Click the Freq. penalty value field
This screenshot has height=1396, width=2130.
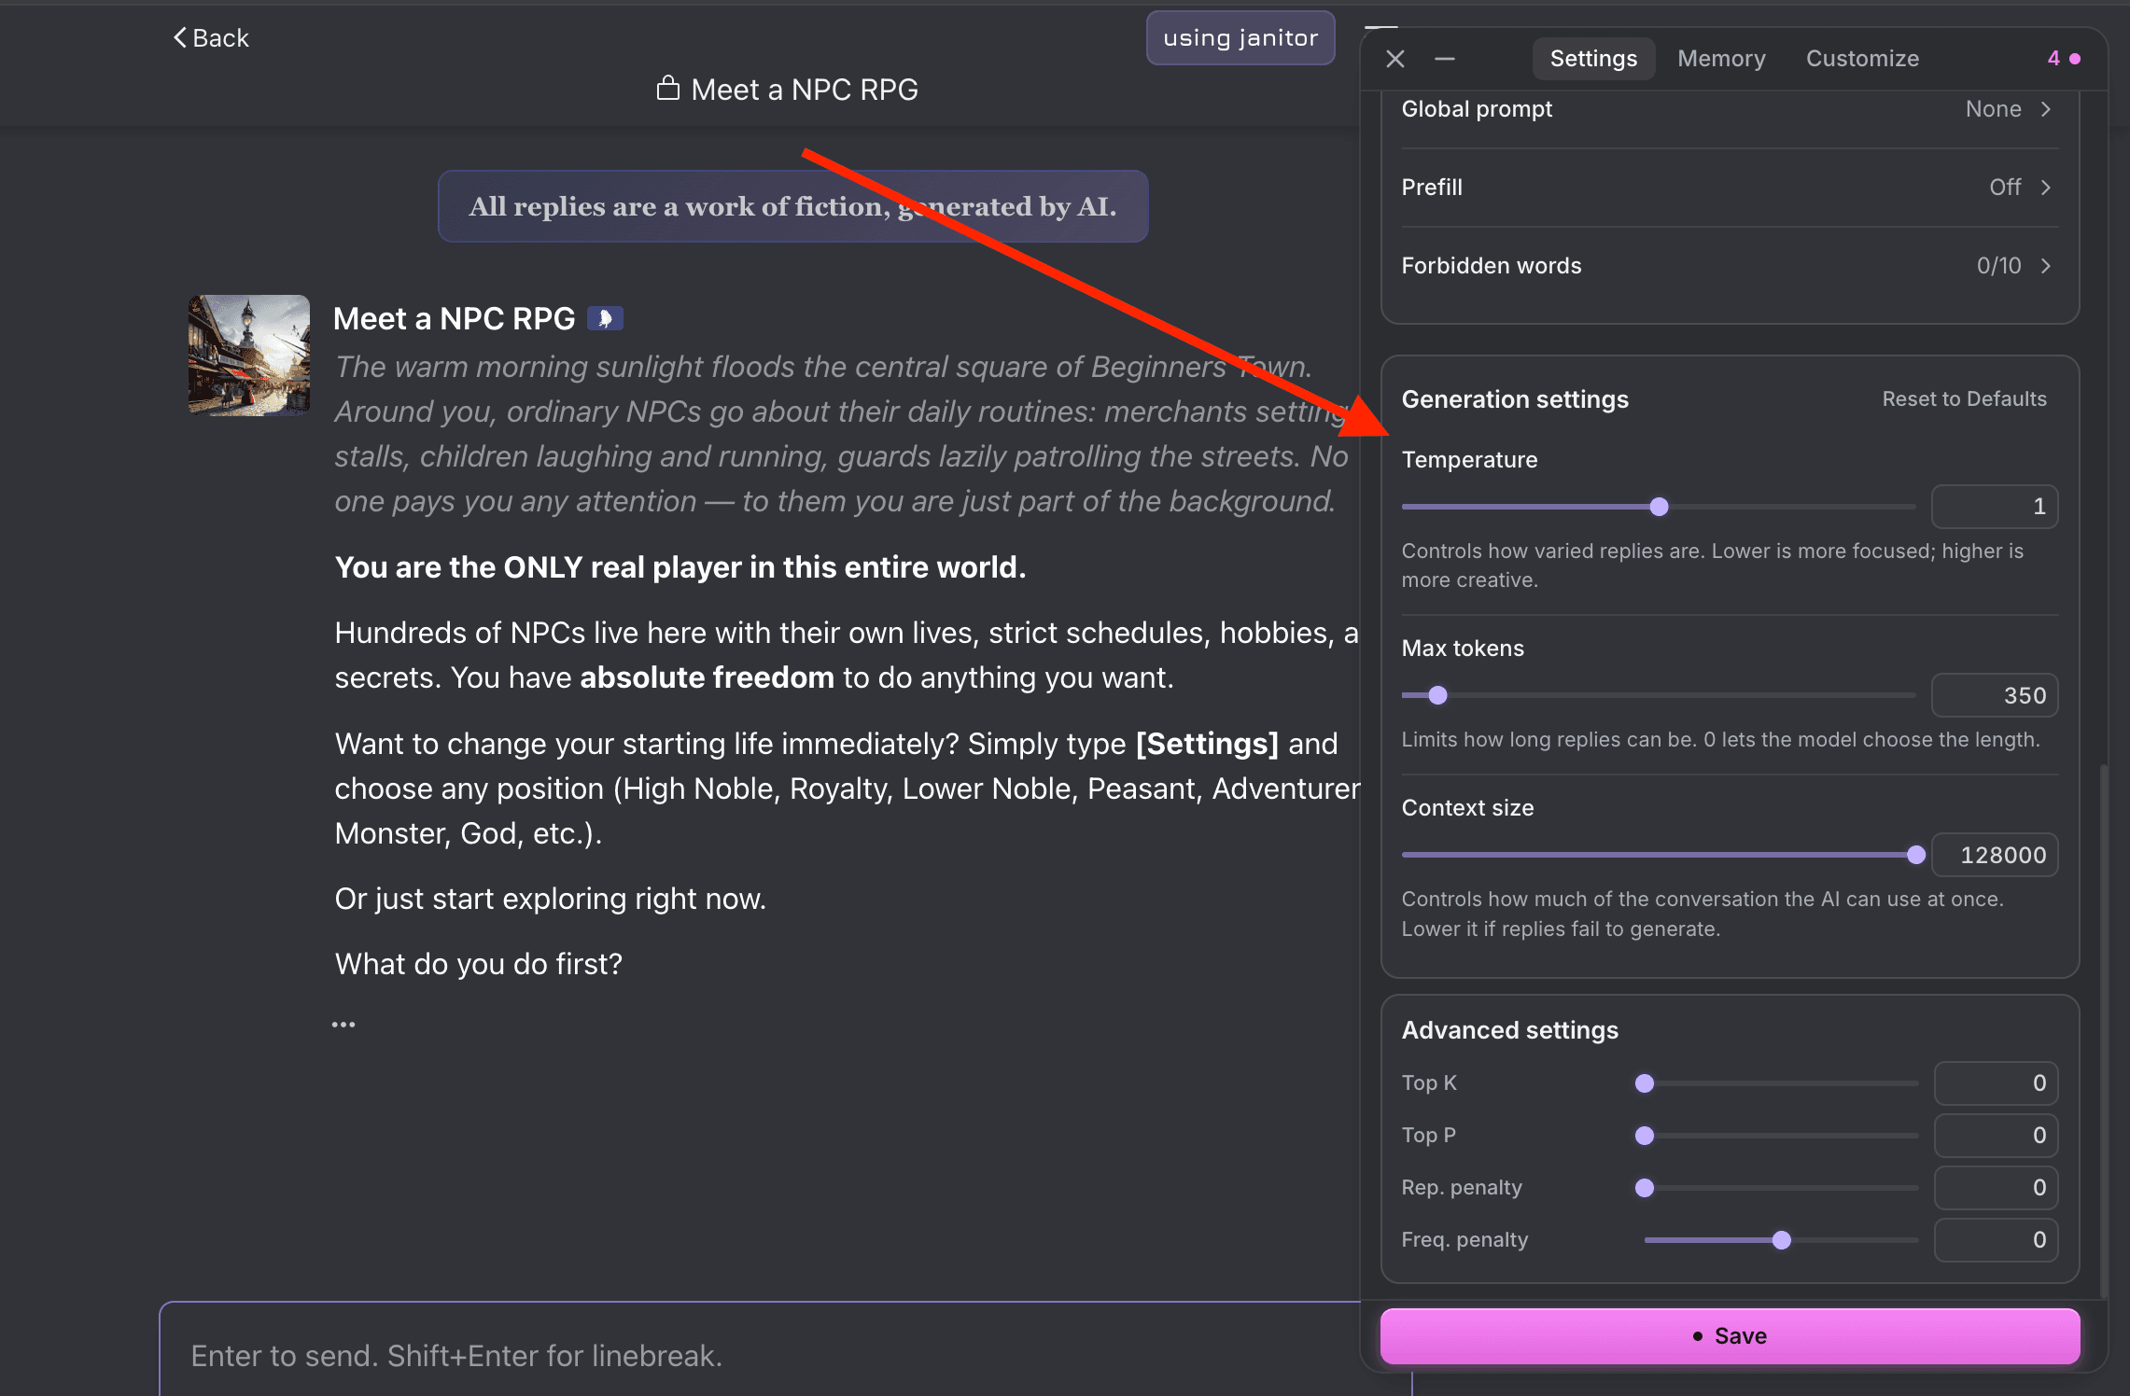click(1996, 1240)
